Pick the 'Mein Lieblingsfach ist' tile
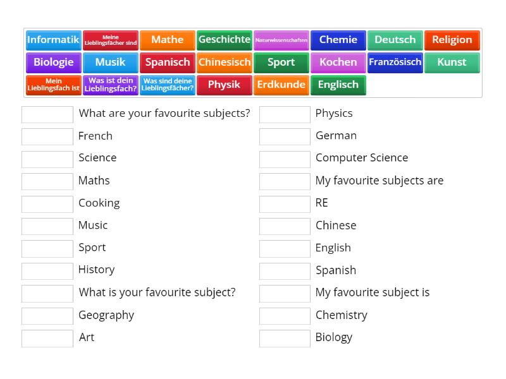Screen dimensions: 506x379 54,85
